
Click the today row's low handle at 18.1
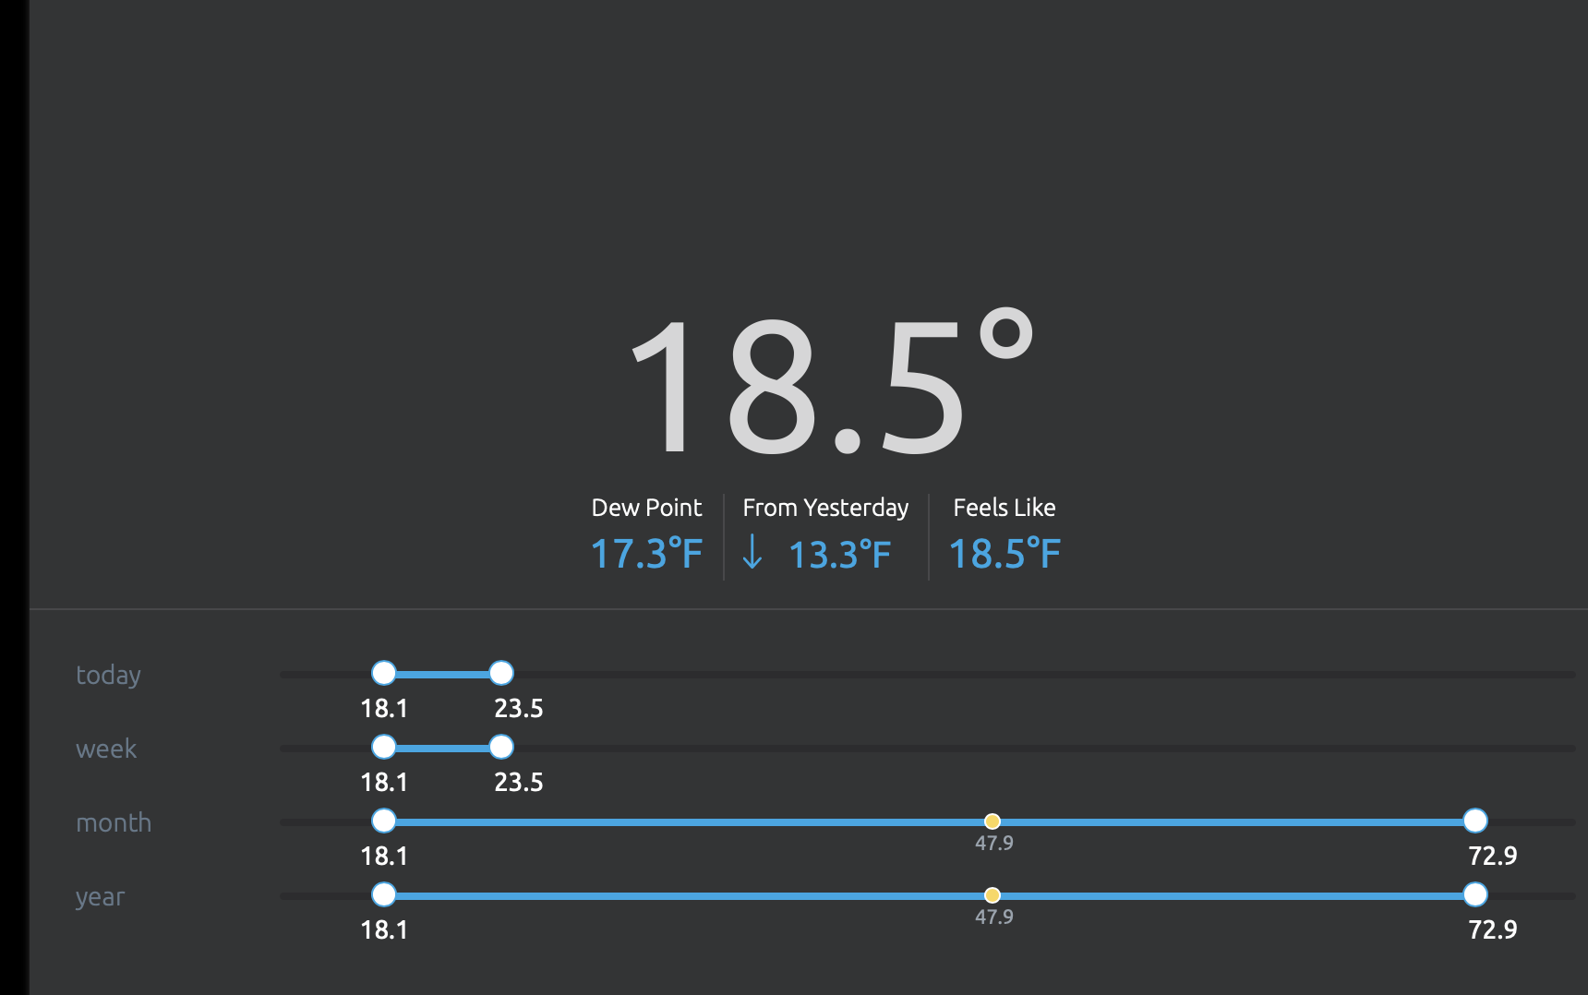tap(384, 673)
